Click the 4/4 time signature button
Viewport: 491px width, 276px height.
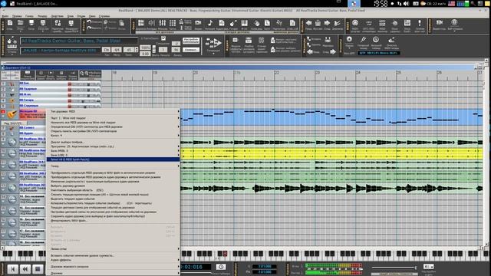pos(117,50)
